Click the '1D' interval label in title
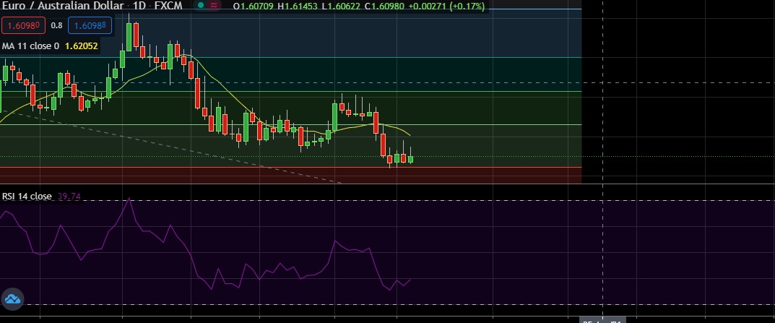775x323 pixels. tap(139, 6)
